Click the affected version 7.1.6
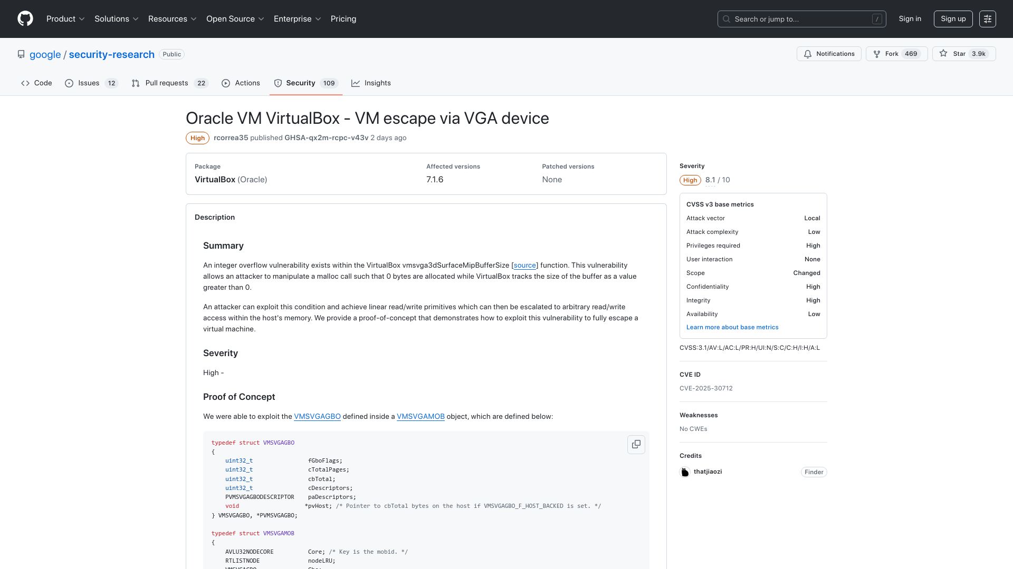 pyautogui.click(x=435, y=180)
